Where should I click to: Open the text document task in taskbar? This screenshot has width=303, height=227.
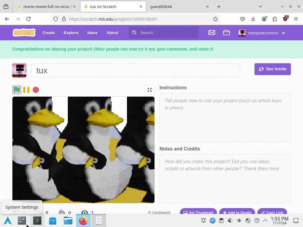click(x=99, y=220)
